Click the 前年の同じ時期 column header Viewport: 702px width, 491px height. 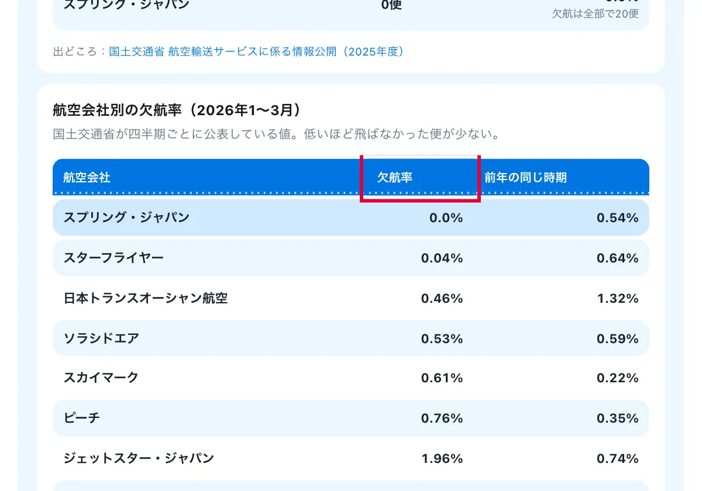(525, 177)
